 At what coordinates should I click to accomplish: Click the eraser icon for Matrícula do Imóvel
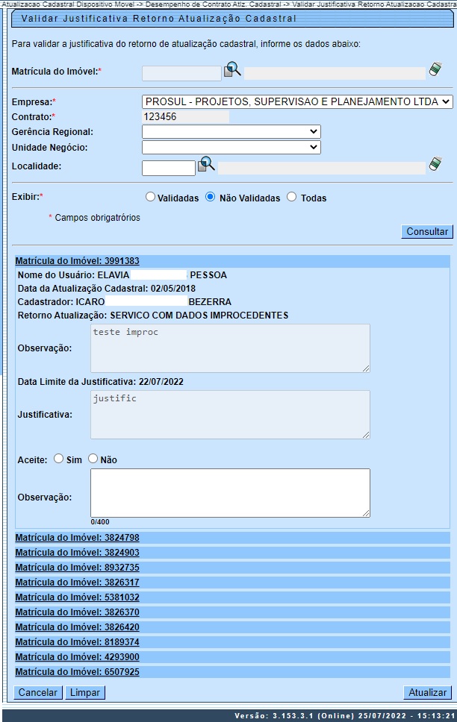point(435,71)
